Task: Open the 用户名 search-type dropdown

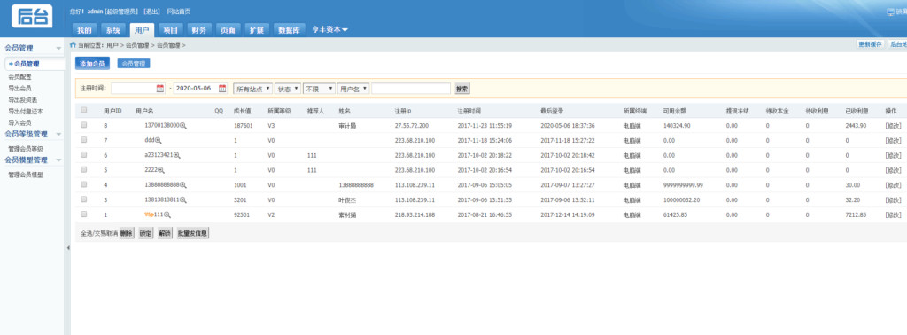Action: [x=353, y=89]
